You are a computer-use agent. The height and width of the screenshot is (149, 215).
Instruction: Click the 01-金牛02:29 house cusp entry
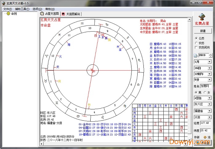(x=87, y=124)
